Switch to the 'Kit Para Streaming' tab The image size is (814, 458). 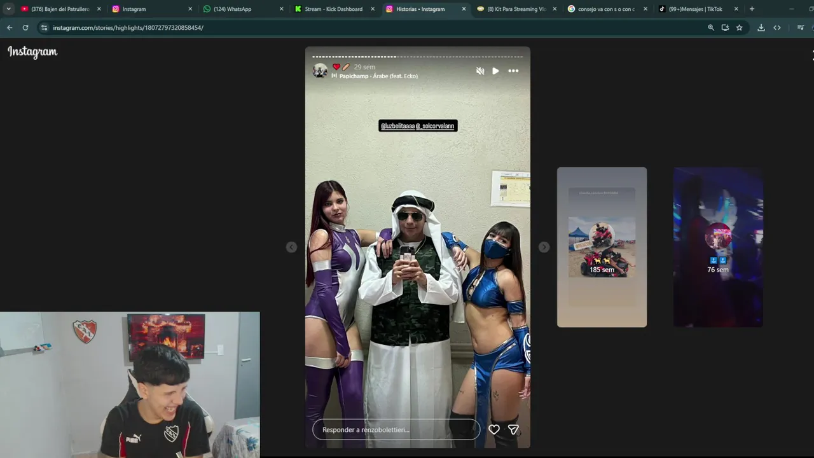pos(516,9)
